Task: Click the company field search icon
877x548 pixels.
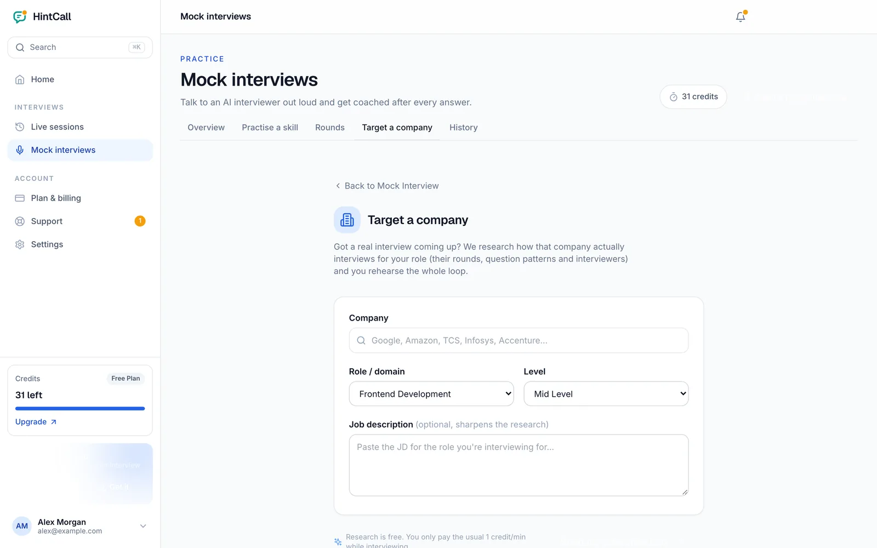Action: tap(361, 340)
